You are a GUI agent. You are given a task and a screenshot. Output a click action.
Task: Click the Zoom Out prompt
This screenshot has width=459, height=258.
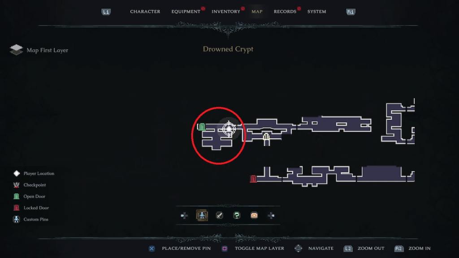(x=371, y=248)
